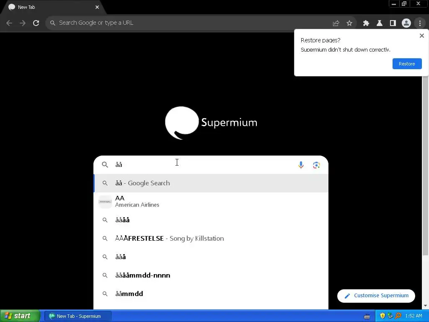
Task: Dismiss the Restore pages popup
Action: pos(421,36)
